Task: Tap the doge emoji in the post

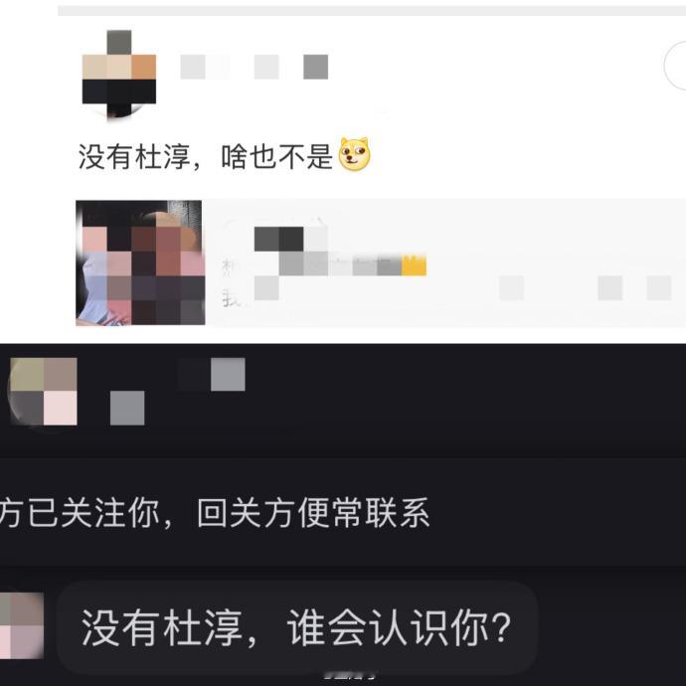Action: pos(355,154)
